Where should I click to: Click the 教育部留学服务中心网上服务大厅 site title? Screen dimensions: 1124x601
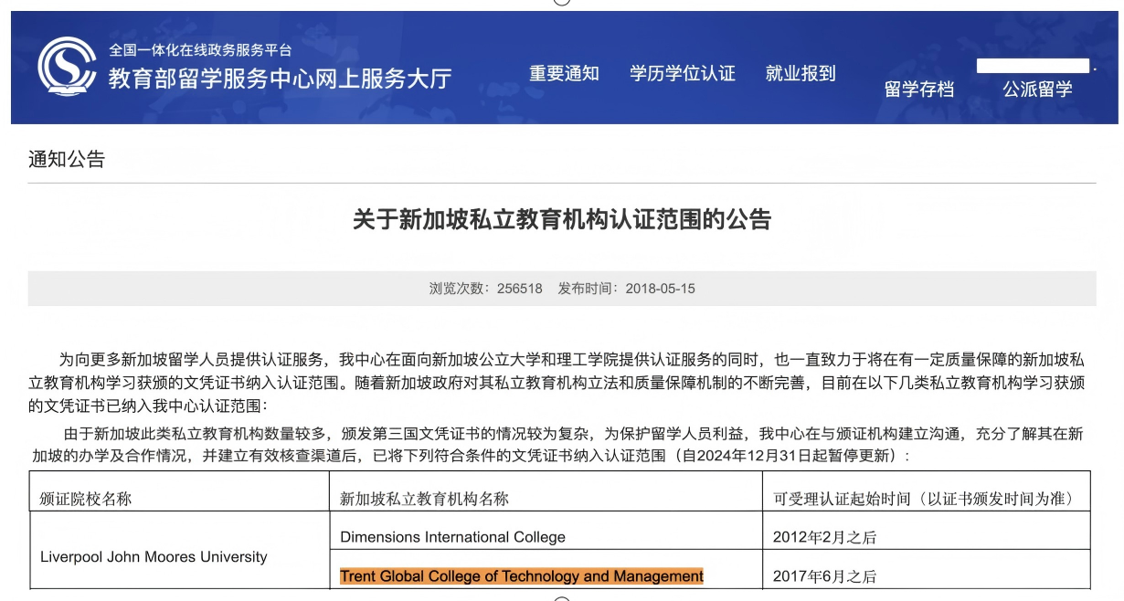click(x=281, y=79)
